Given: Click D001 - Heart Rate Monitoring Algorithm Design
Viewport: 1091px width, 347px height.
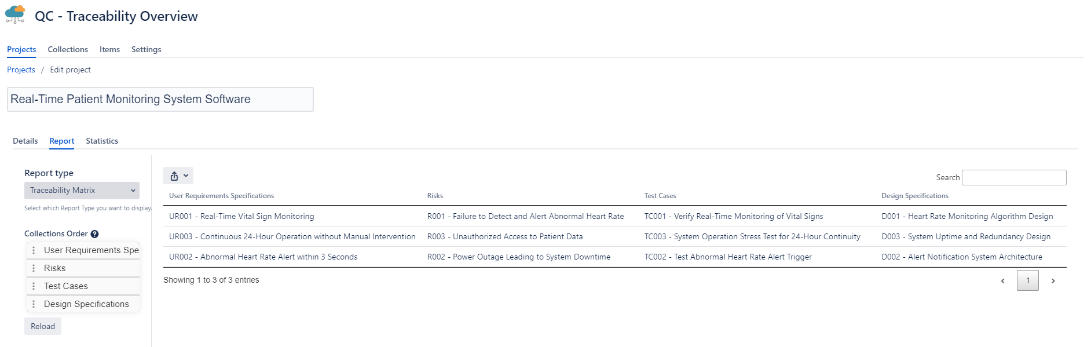Looking at the screenshot, I should (967, 216).
